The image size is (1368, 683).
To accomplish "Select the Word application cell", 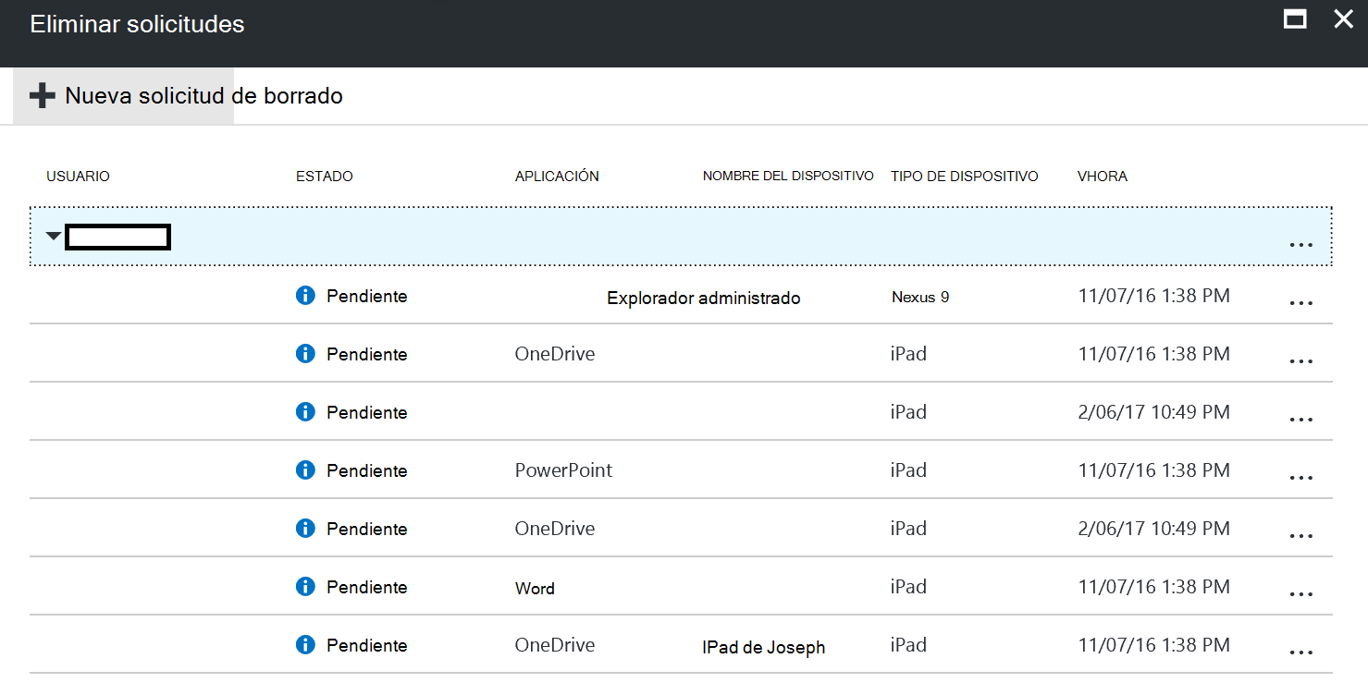I will point(535,588).
